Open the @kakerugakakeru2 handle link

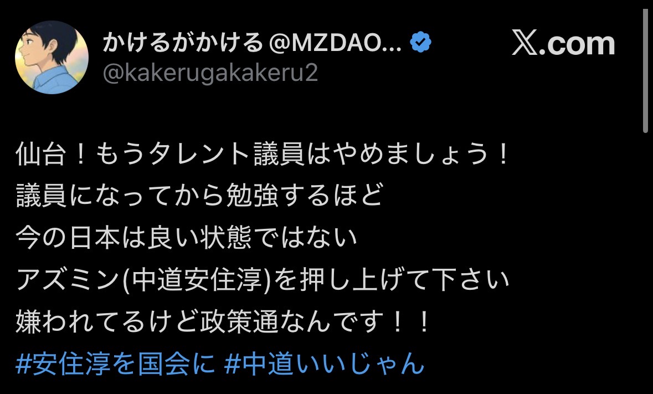210,73
